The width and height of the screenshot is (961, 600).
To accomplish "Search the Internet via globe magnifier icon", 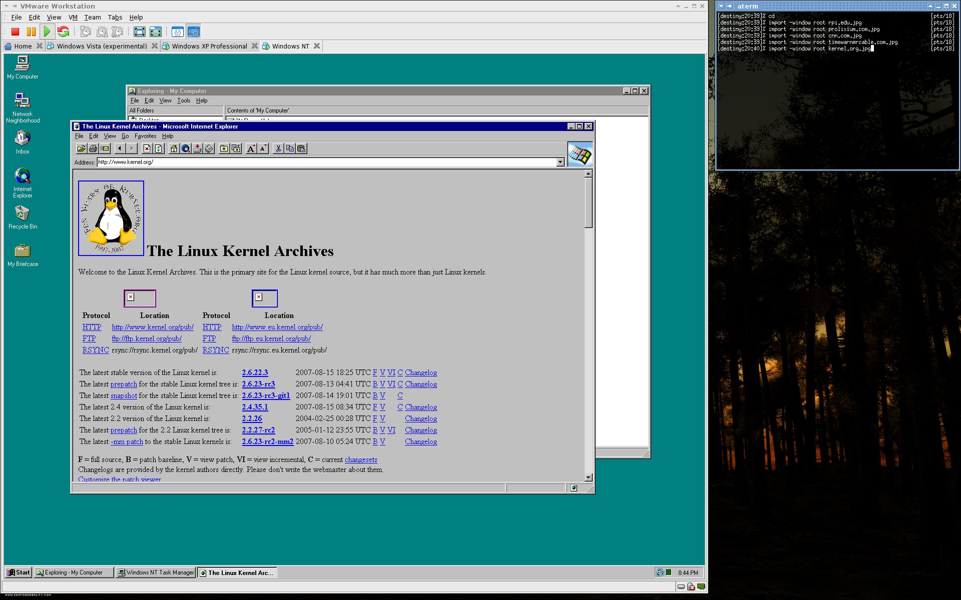I will point(186,148).
